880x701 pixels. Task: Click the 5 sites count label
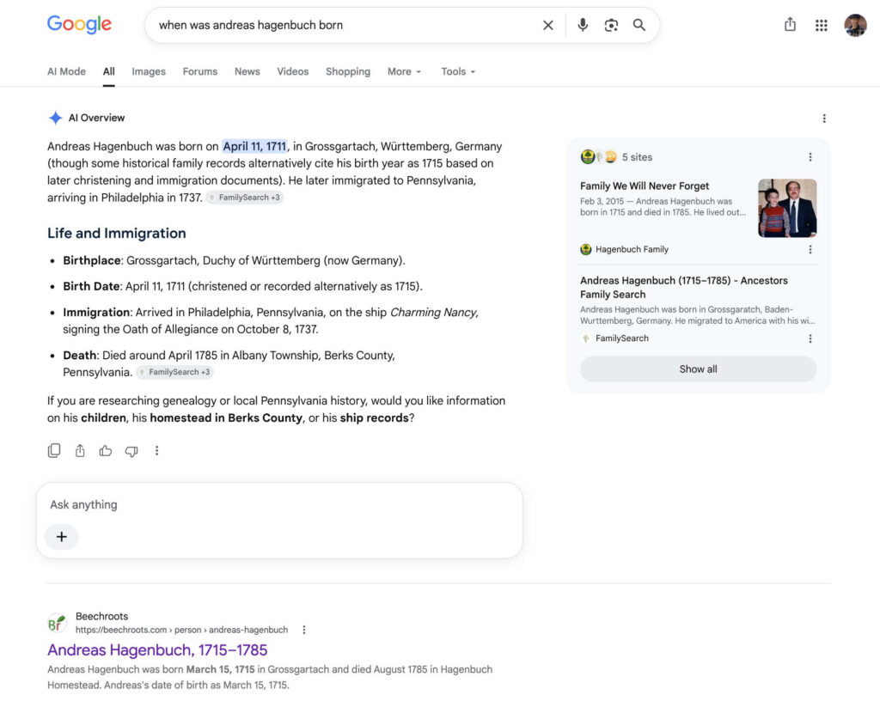tap(637, 157)
